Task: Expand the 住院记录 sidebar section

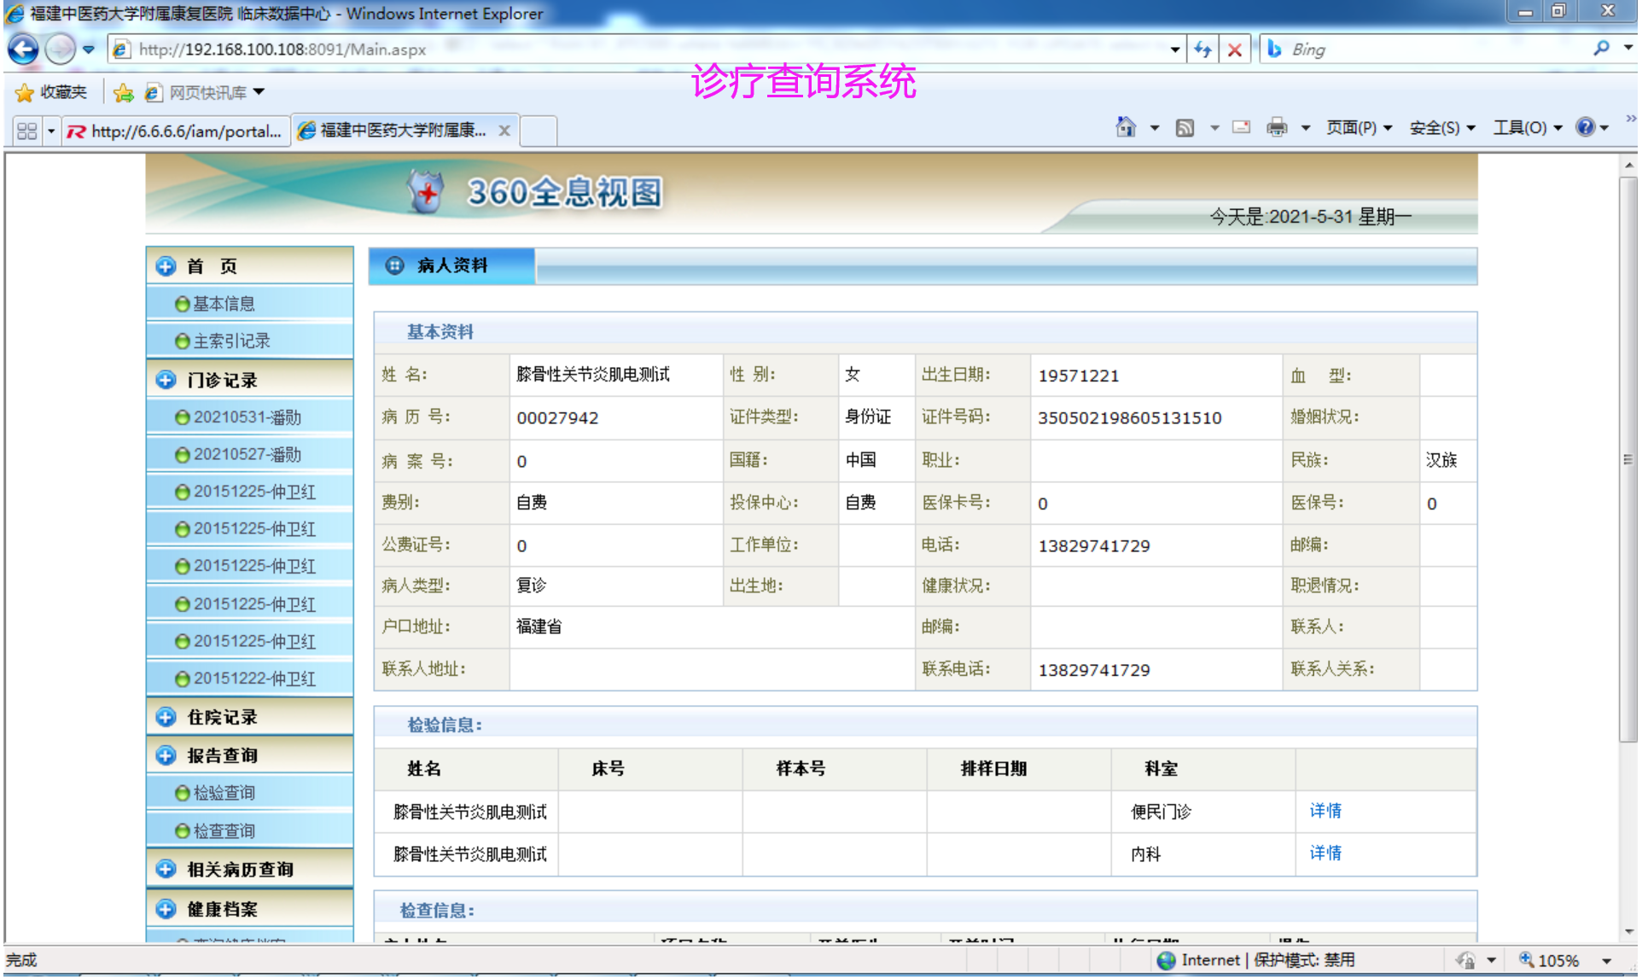Action: (x=222, y=717)
